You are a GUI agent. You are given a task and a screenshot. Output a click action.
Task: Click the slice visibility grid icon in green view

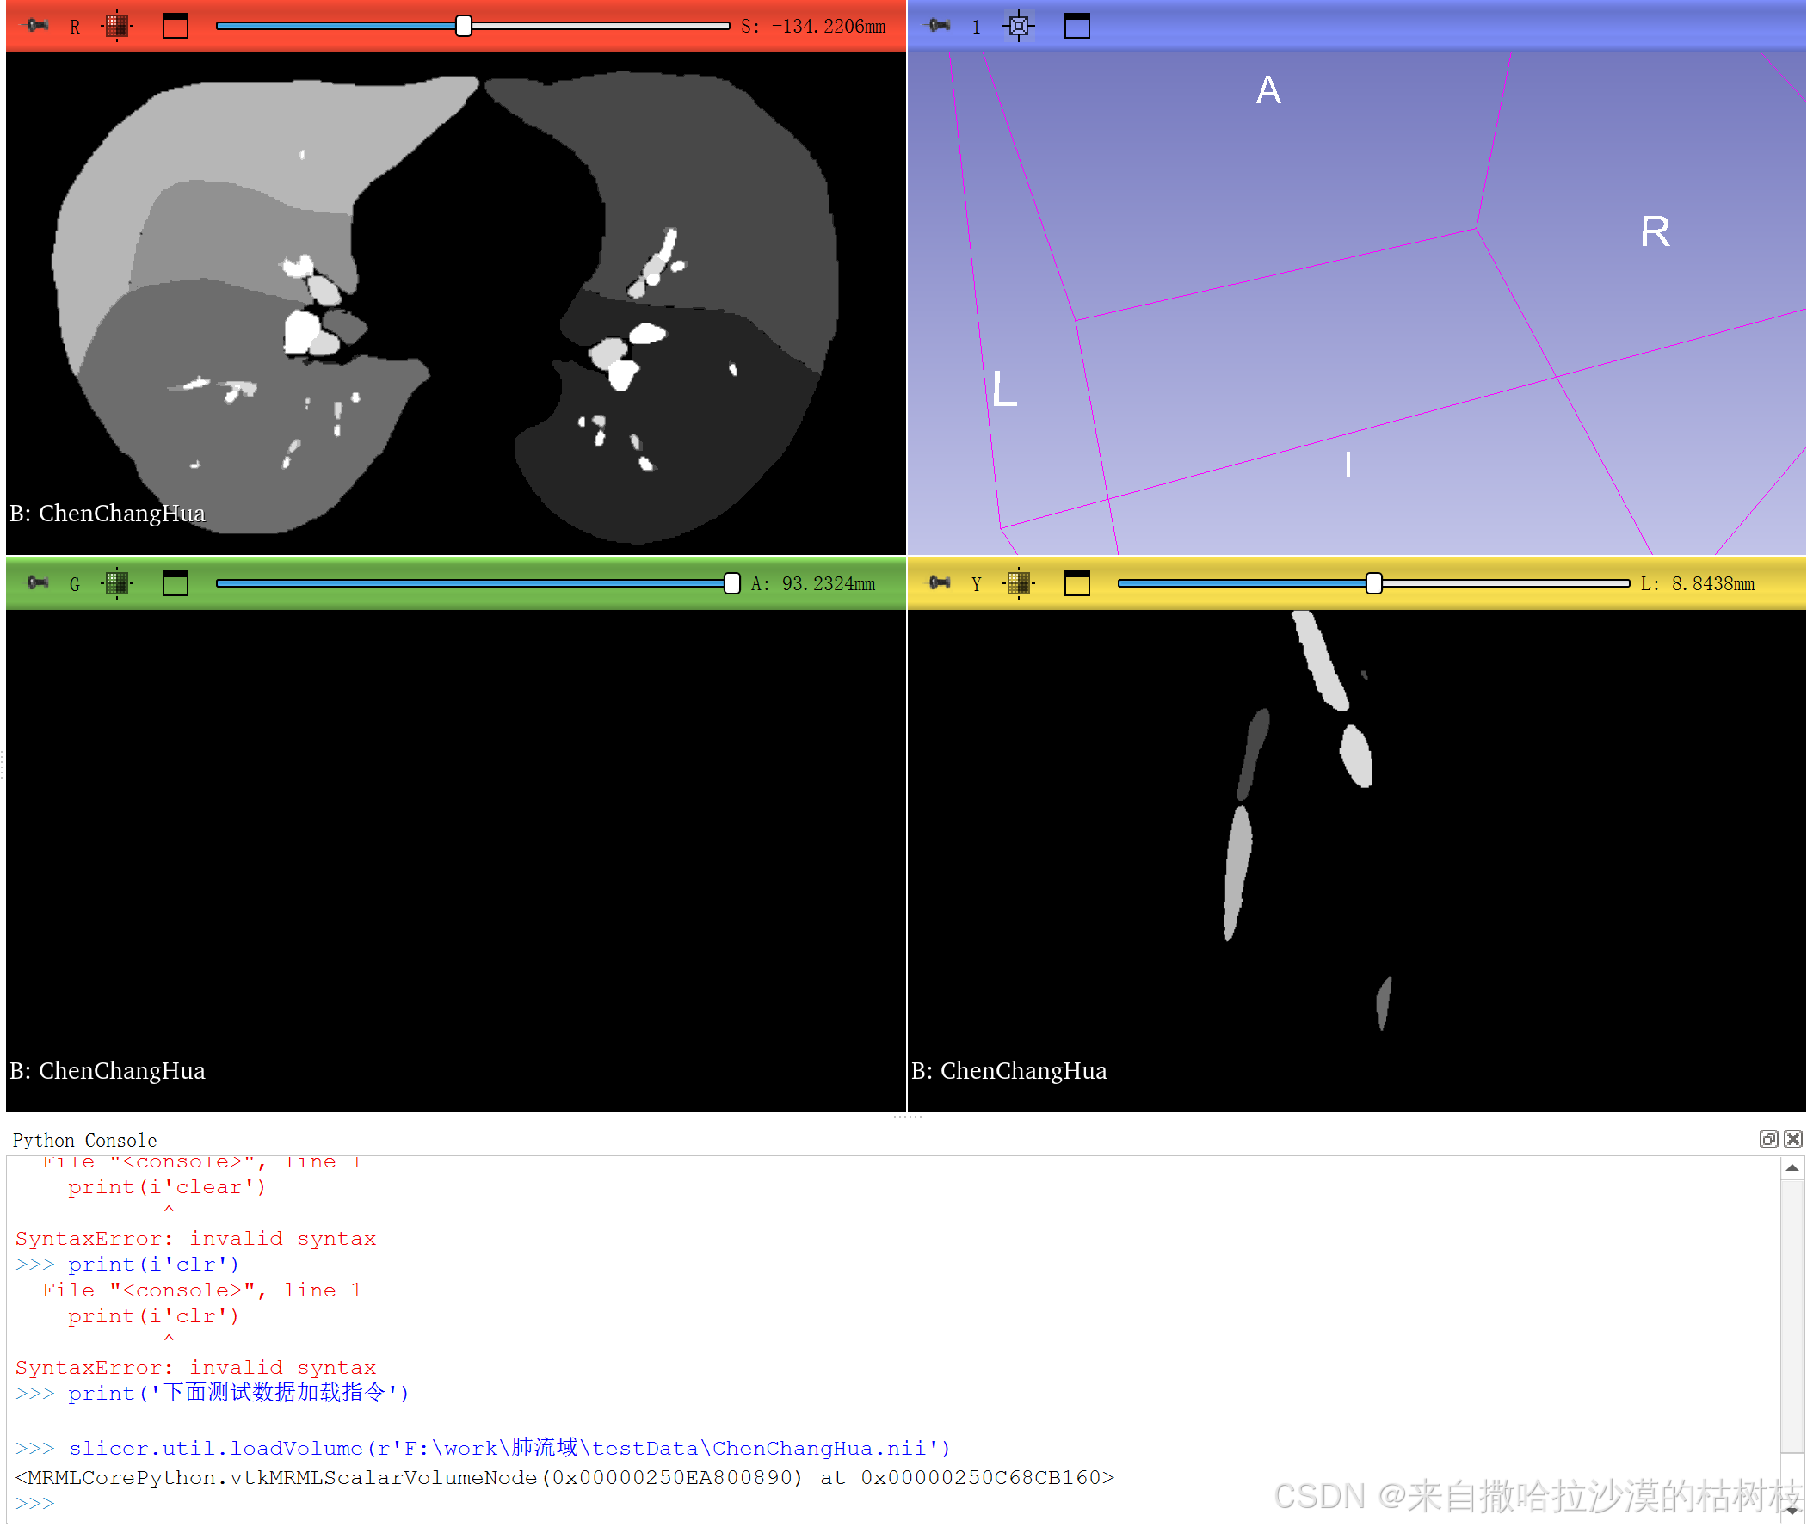tap(118, 583)
